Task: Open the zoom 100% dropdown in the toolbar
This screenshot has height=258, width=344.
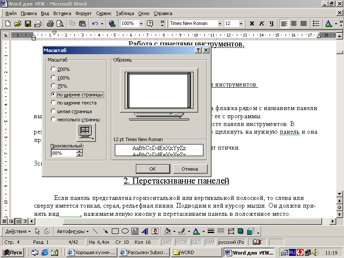Action: click(141, 24)
